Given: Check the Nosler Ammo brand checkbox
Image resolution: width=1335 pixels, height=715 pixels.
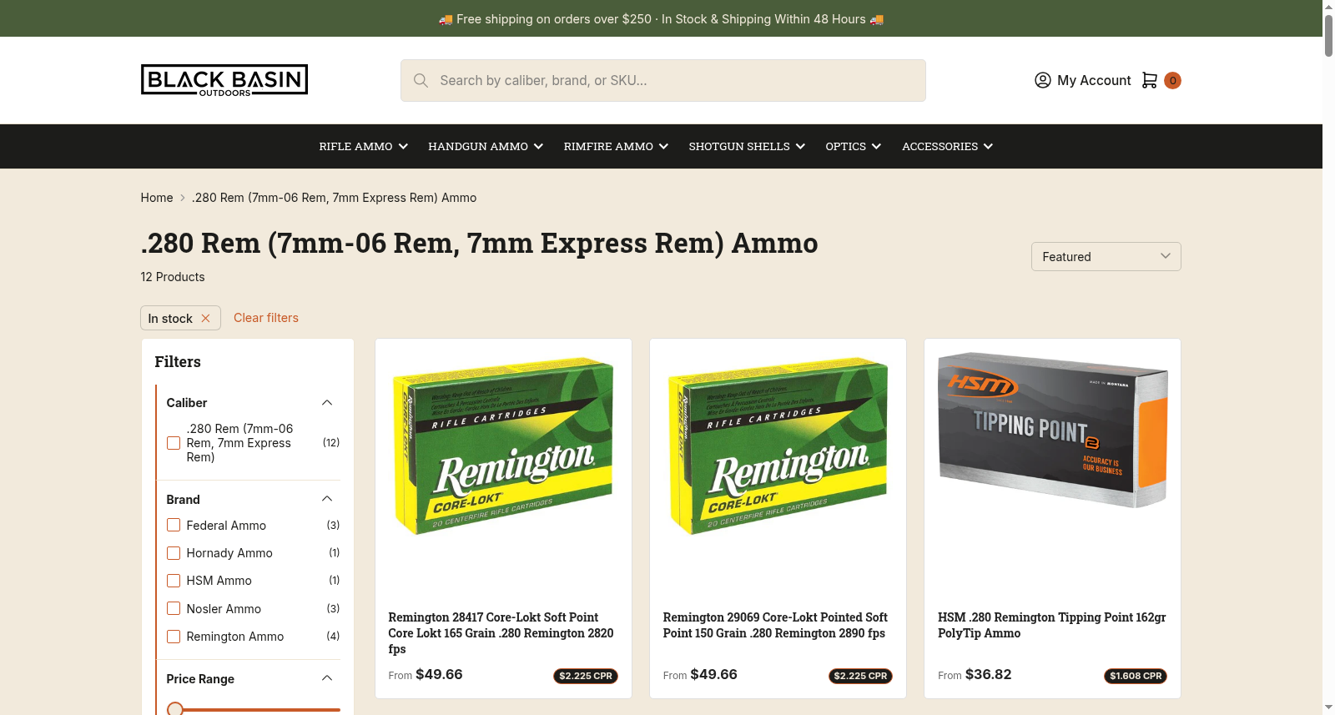Looking at the screenshot, I should click(x=174, y=608).
